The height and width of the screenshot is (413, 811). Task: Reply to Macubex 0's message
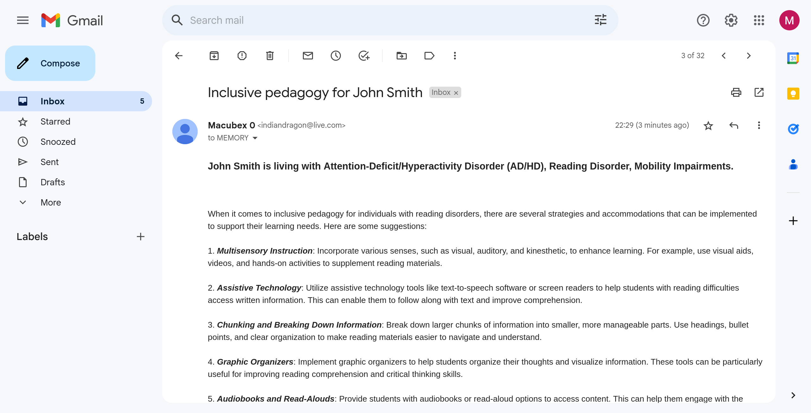[x=734, y=126]
